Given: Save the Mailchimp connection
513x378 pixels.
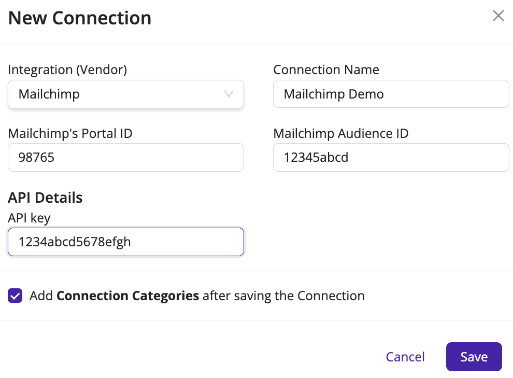Looking at the screenshot, I should point(474,357).
